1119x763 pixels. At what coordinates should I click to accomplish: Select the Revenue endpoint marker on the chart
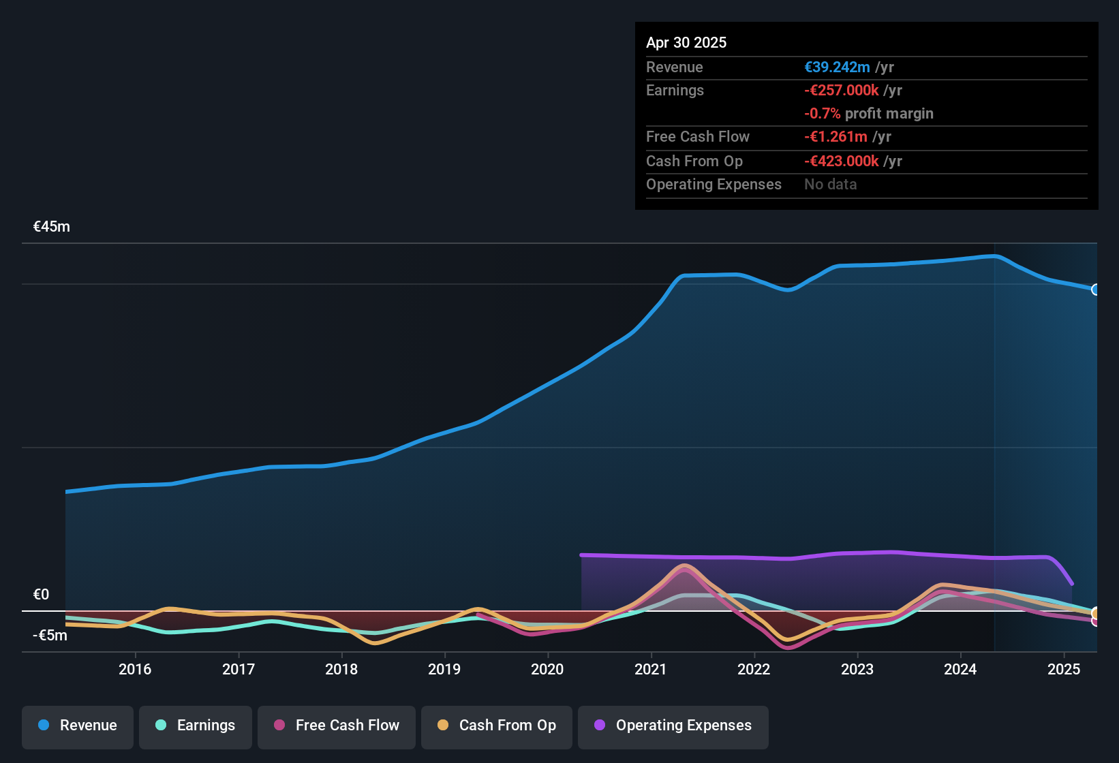pyautogui.click(x=1094, y=290)
